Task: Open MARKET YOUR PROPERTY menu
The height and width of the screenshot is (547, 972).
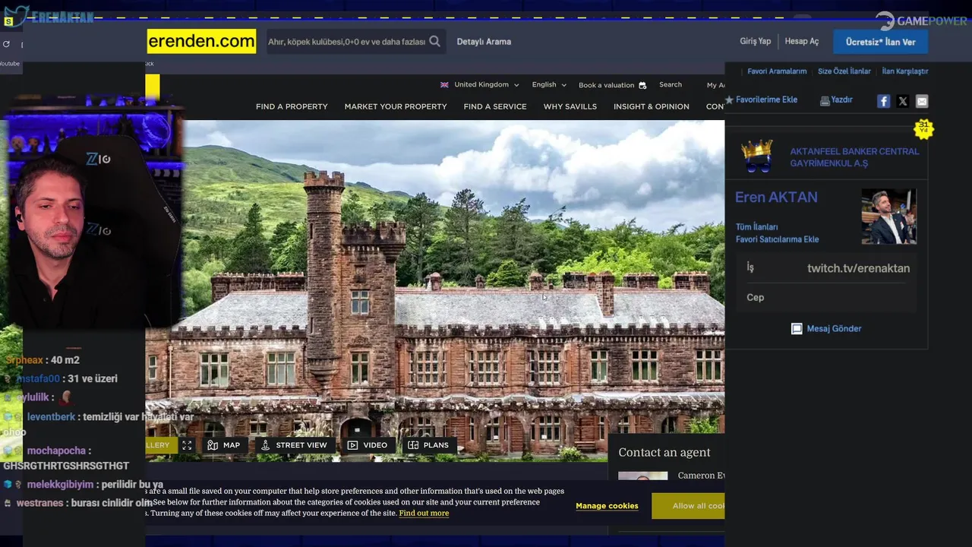Action: click(x=396, y=106)
